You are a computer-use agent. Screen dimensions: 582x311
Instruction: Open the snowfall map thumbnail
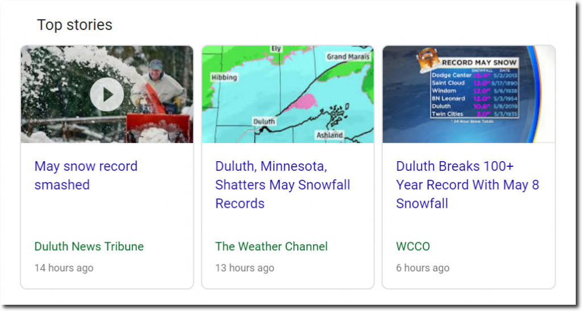[288, 94]
